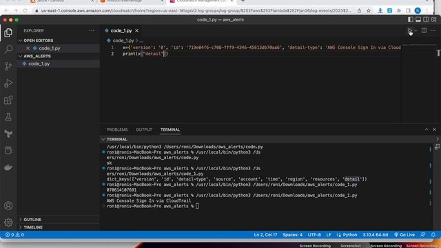Viewport: 441px width, 248px height.
Task: Open the Run and Debug view
Action: (8, 83)
